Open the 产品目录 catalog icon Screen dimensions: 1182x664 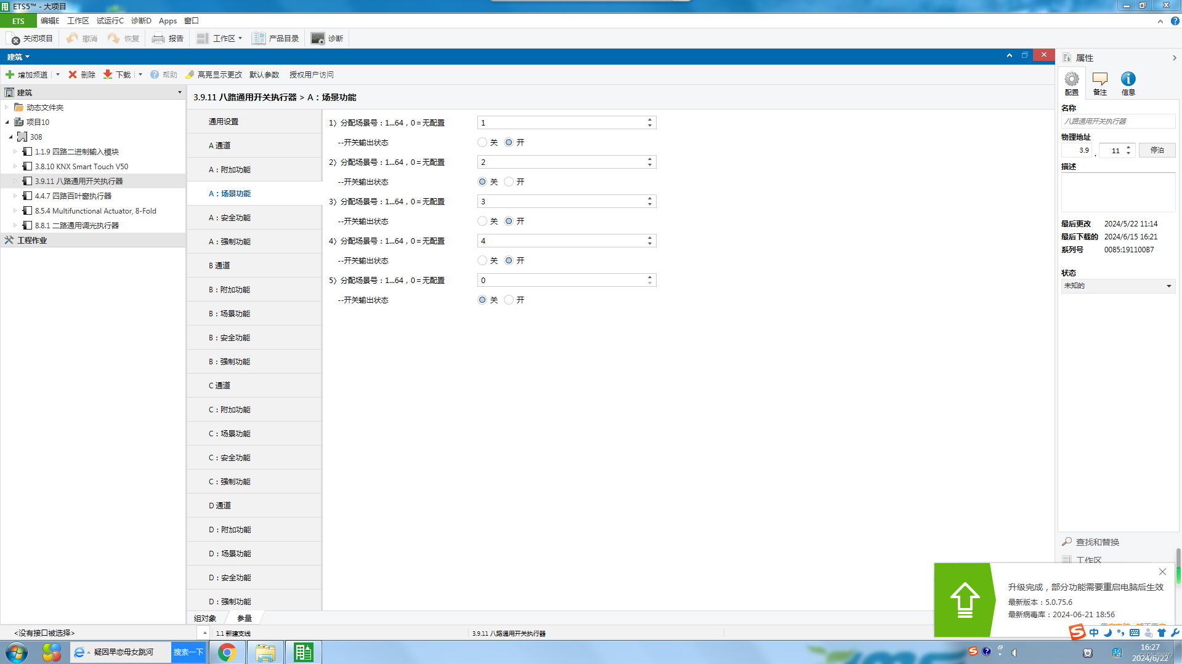259,38
